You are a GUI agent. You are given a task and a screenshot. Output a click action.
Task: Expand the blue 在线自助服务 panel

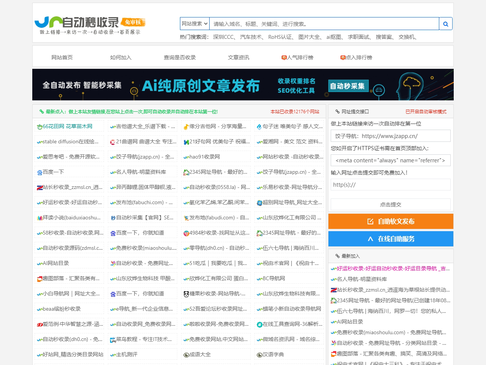click(x=391, y=239)
